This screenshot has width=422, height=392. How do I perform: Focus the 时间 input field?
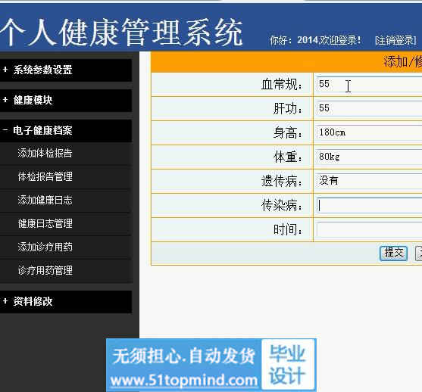369,230
